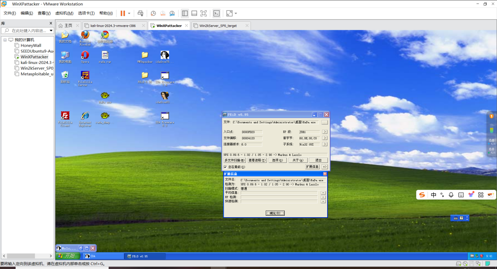The height and width of the screenshot is (269, 497).
Task: Click the => expand button in PEiD
Action: [324, 167]
